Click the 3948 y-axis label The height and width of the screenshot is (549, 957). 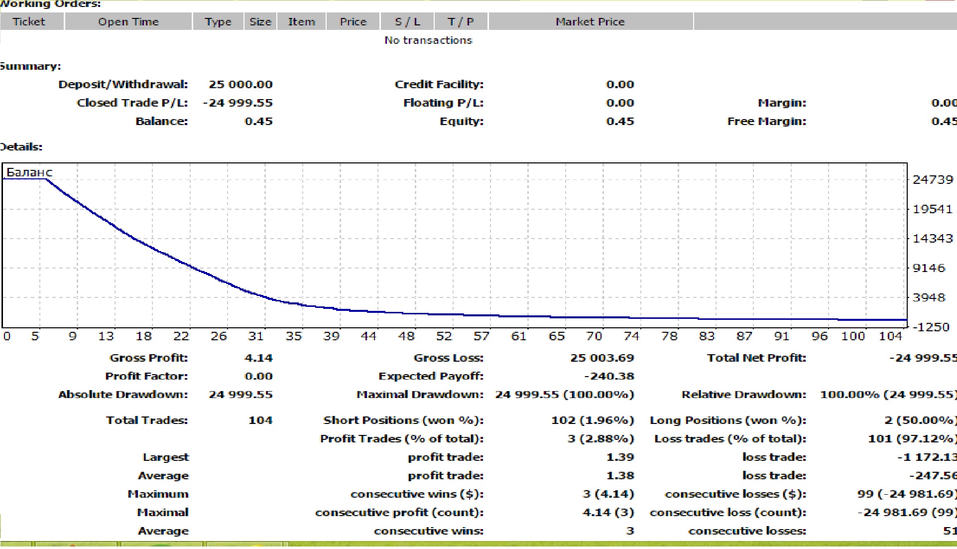pos(929,297)
